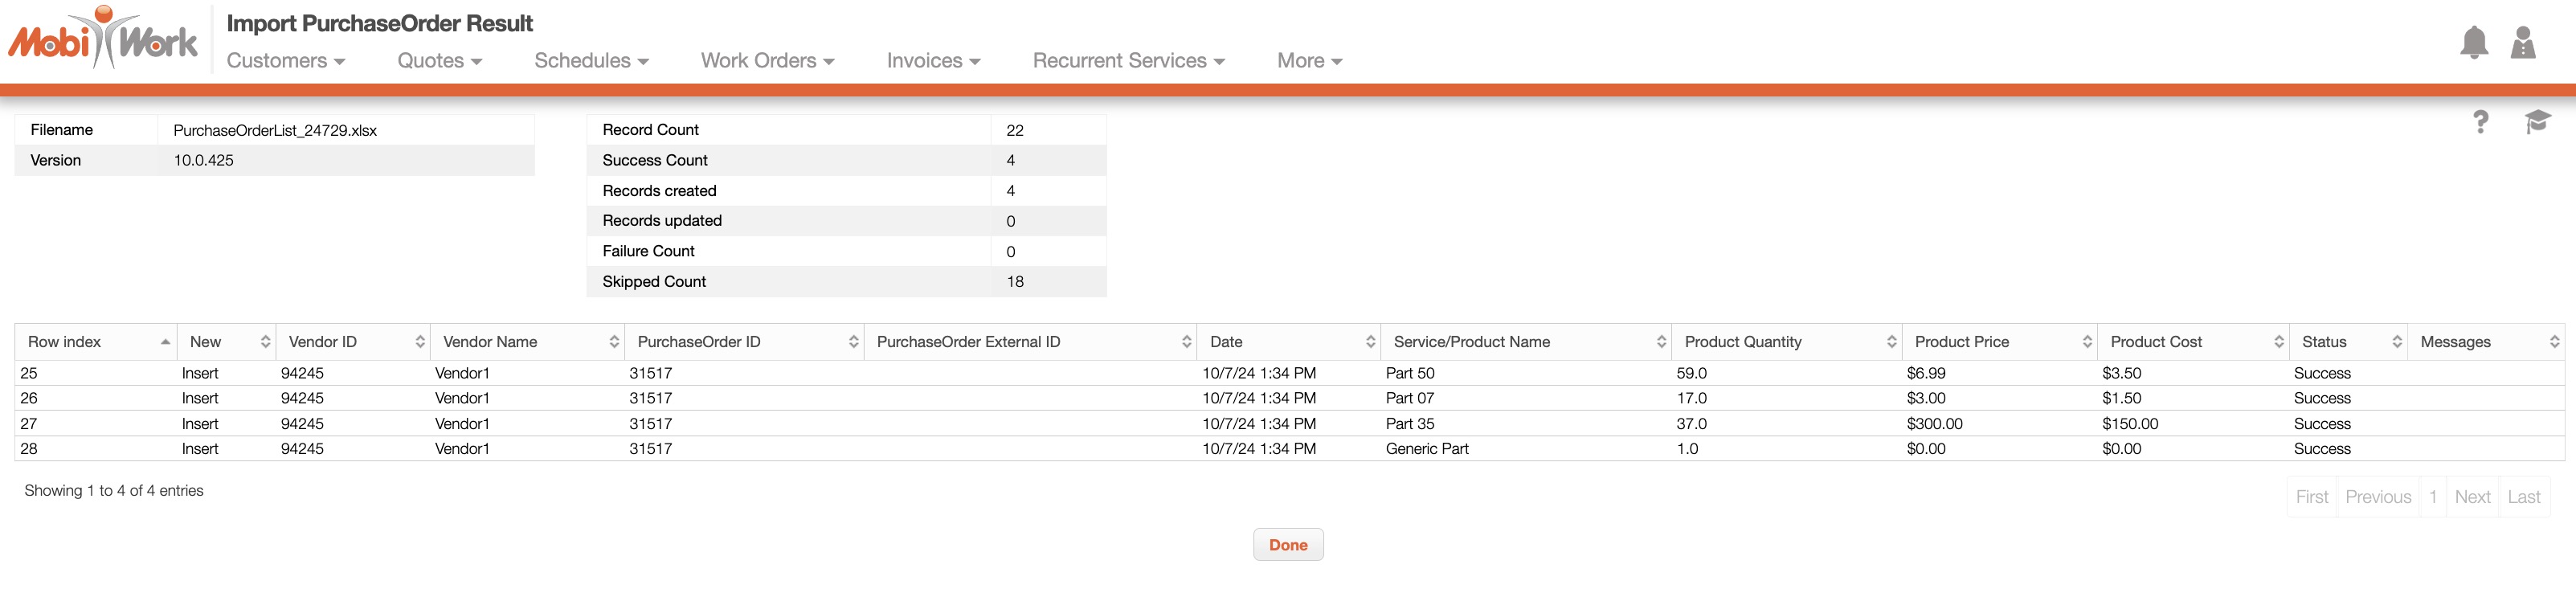Expand the Work Orders dropdown menu
2576x593 pixels.
pos(767,61)
